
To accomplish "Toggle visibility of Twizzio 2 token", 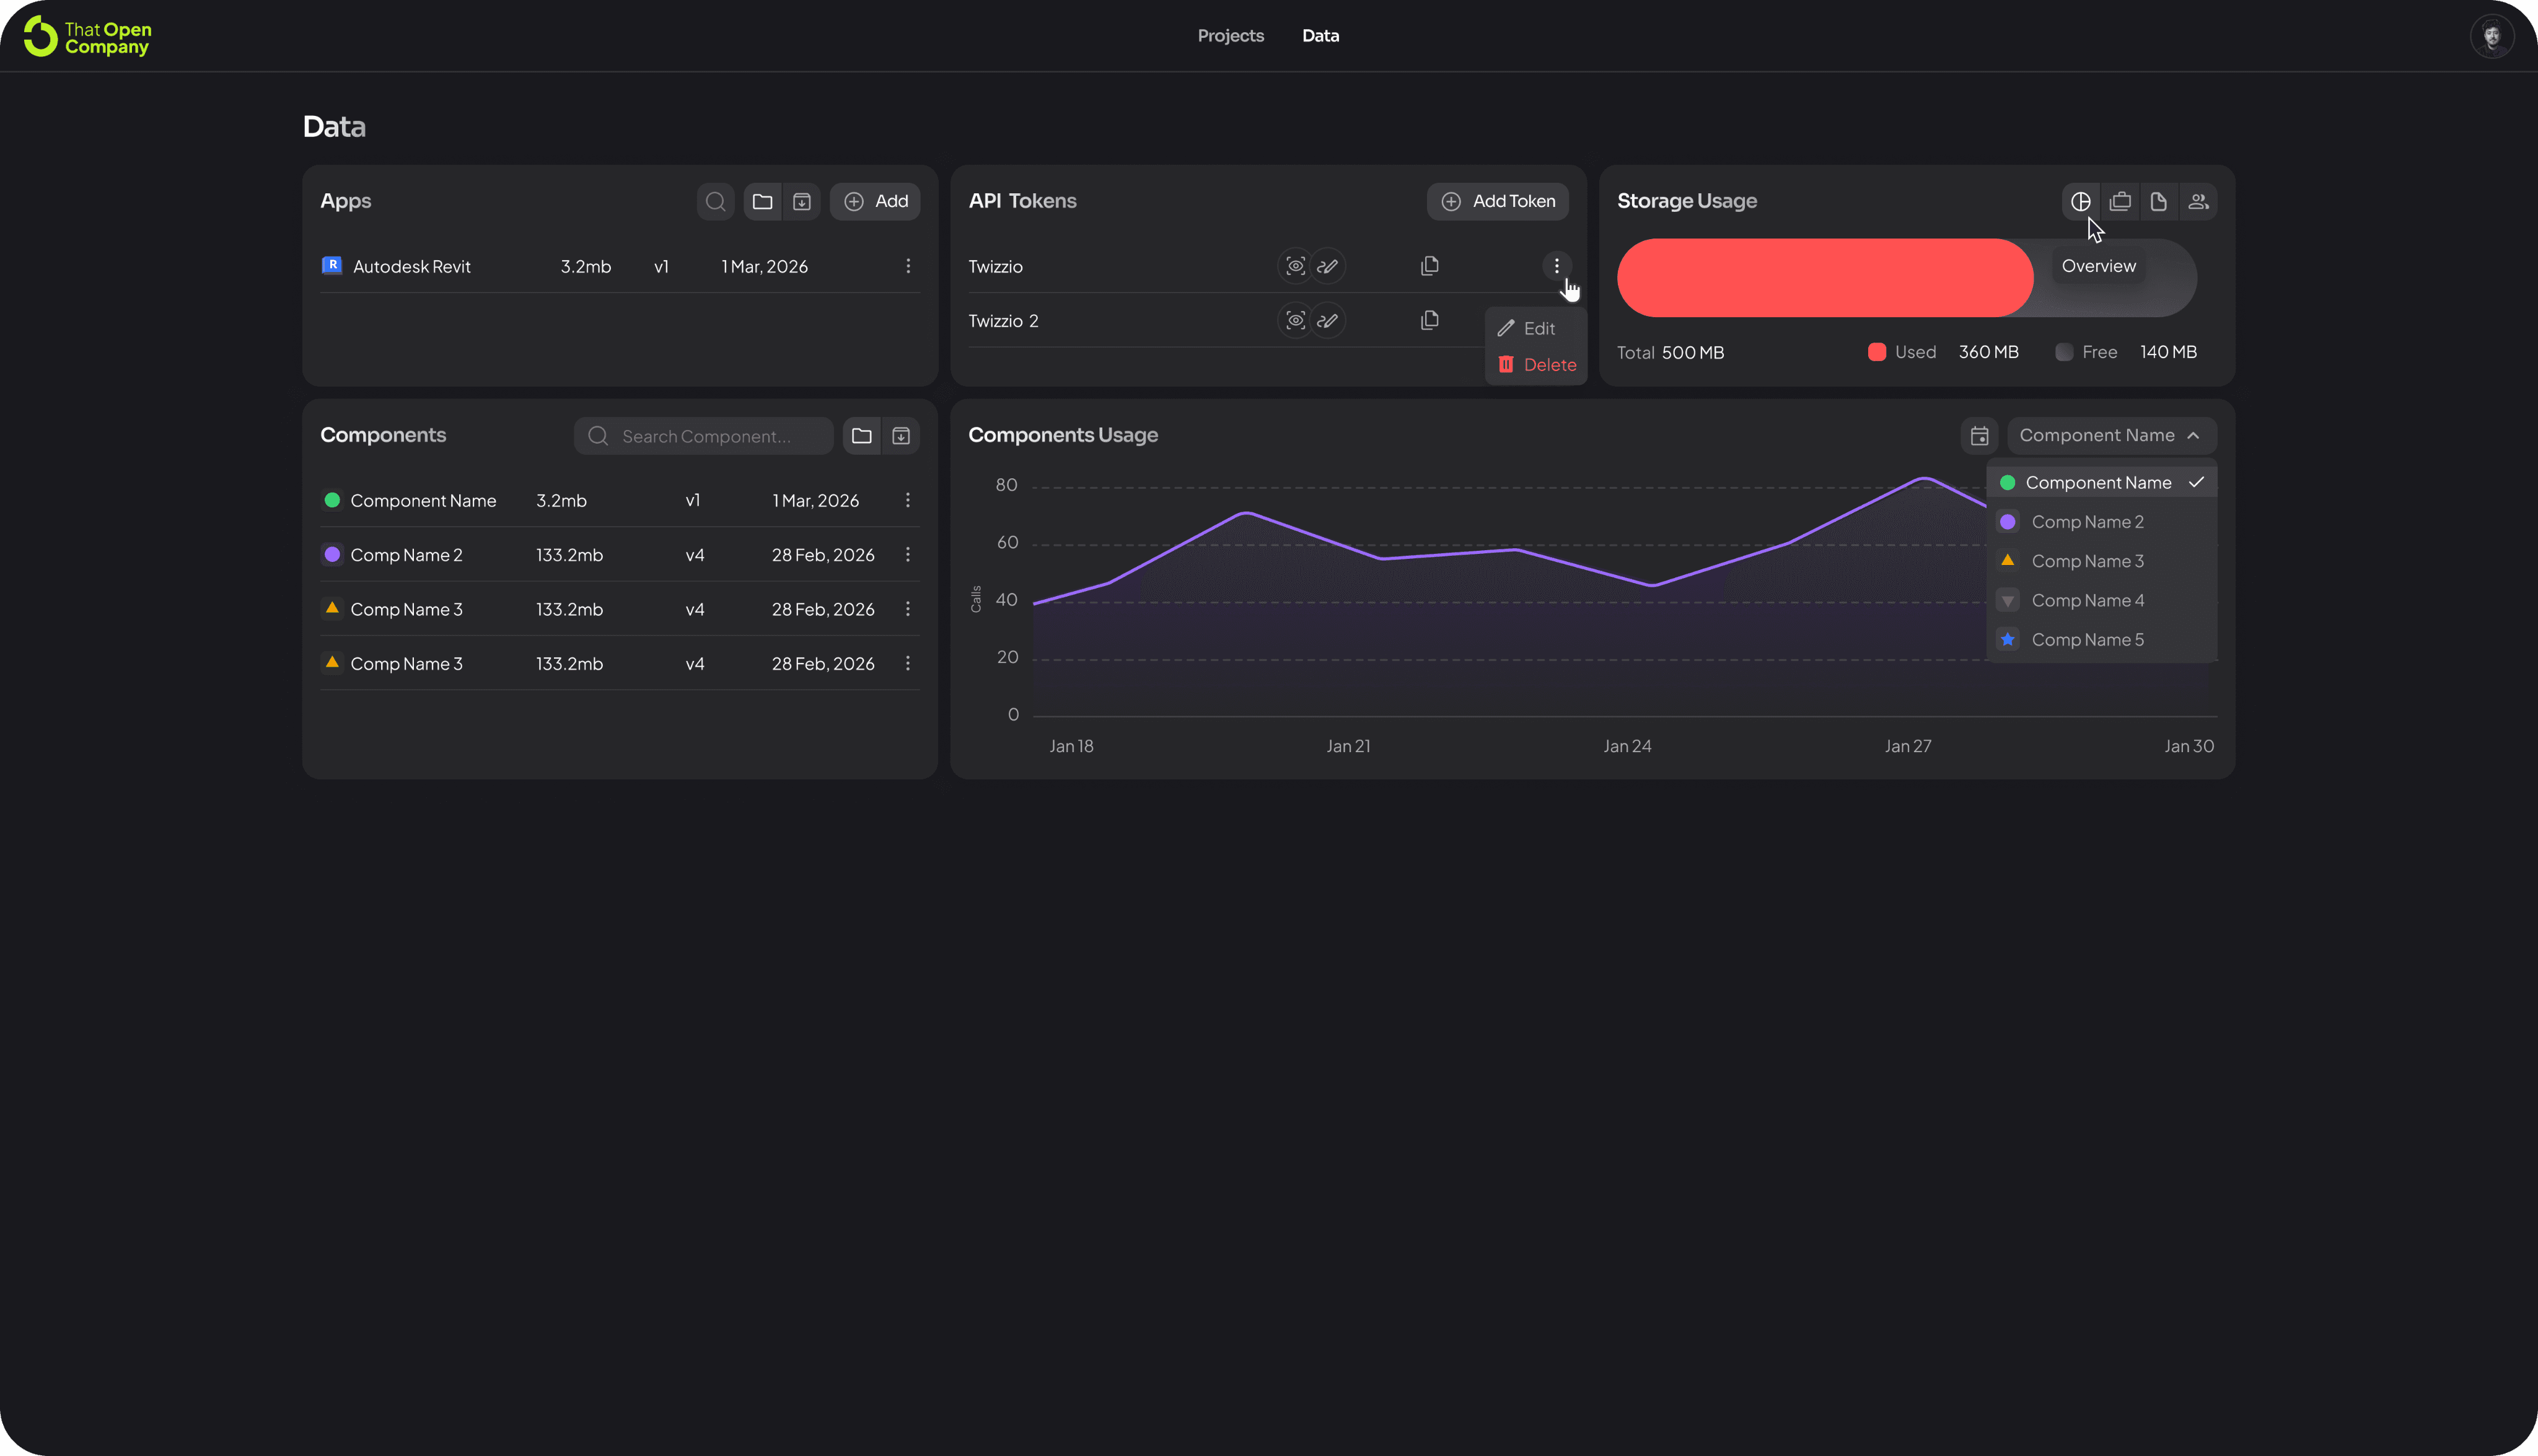I will point(1295,320).
